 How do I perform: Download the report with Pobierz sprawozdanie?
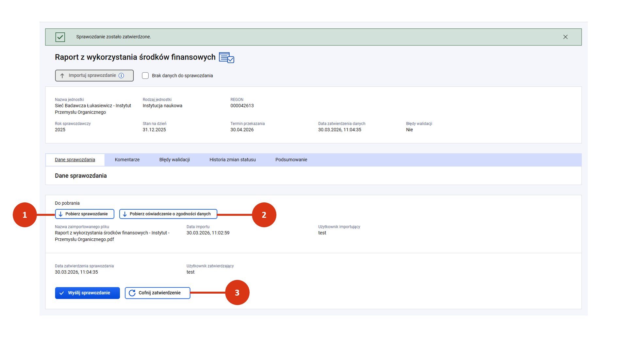(x=85, y=214)
